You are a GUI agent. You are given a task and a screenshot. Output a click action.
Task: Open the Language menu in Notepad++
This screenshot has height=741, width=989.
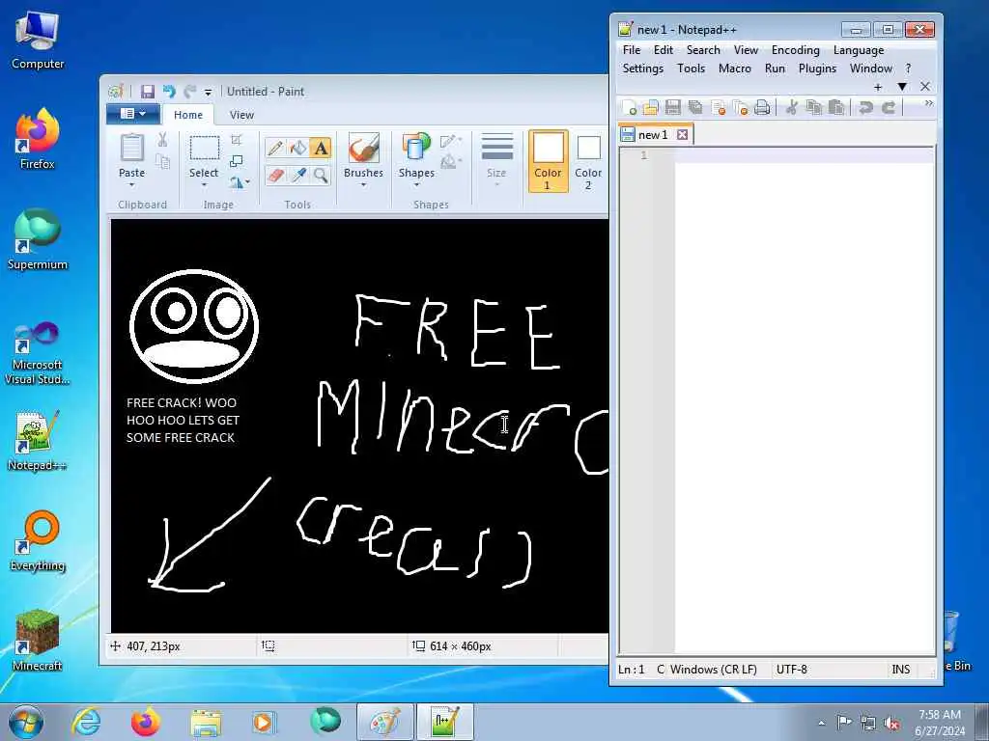(859, 50)
